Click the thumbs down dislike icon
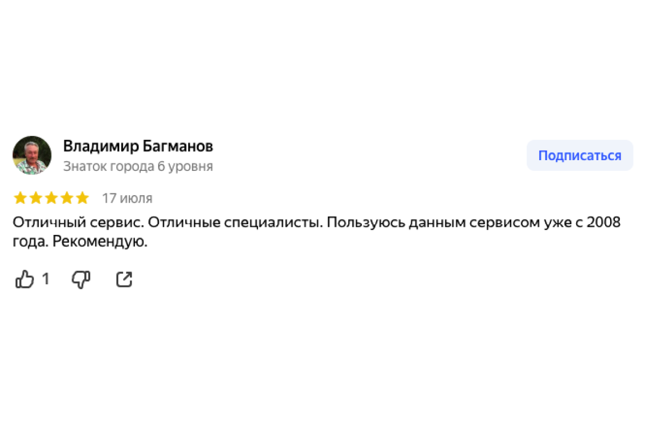This screenshot has height=430, width=645. coord(81,279)
